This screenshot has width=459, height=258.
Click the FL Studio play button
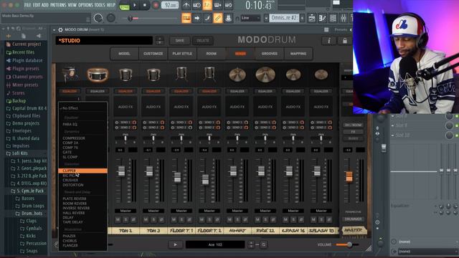coord(135,5)
